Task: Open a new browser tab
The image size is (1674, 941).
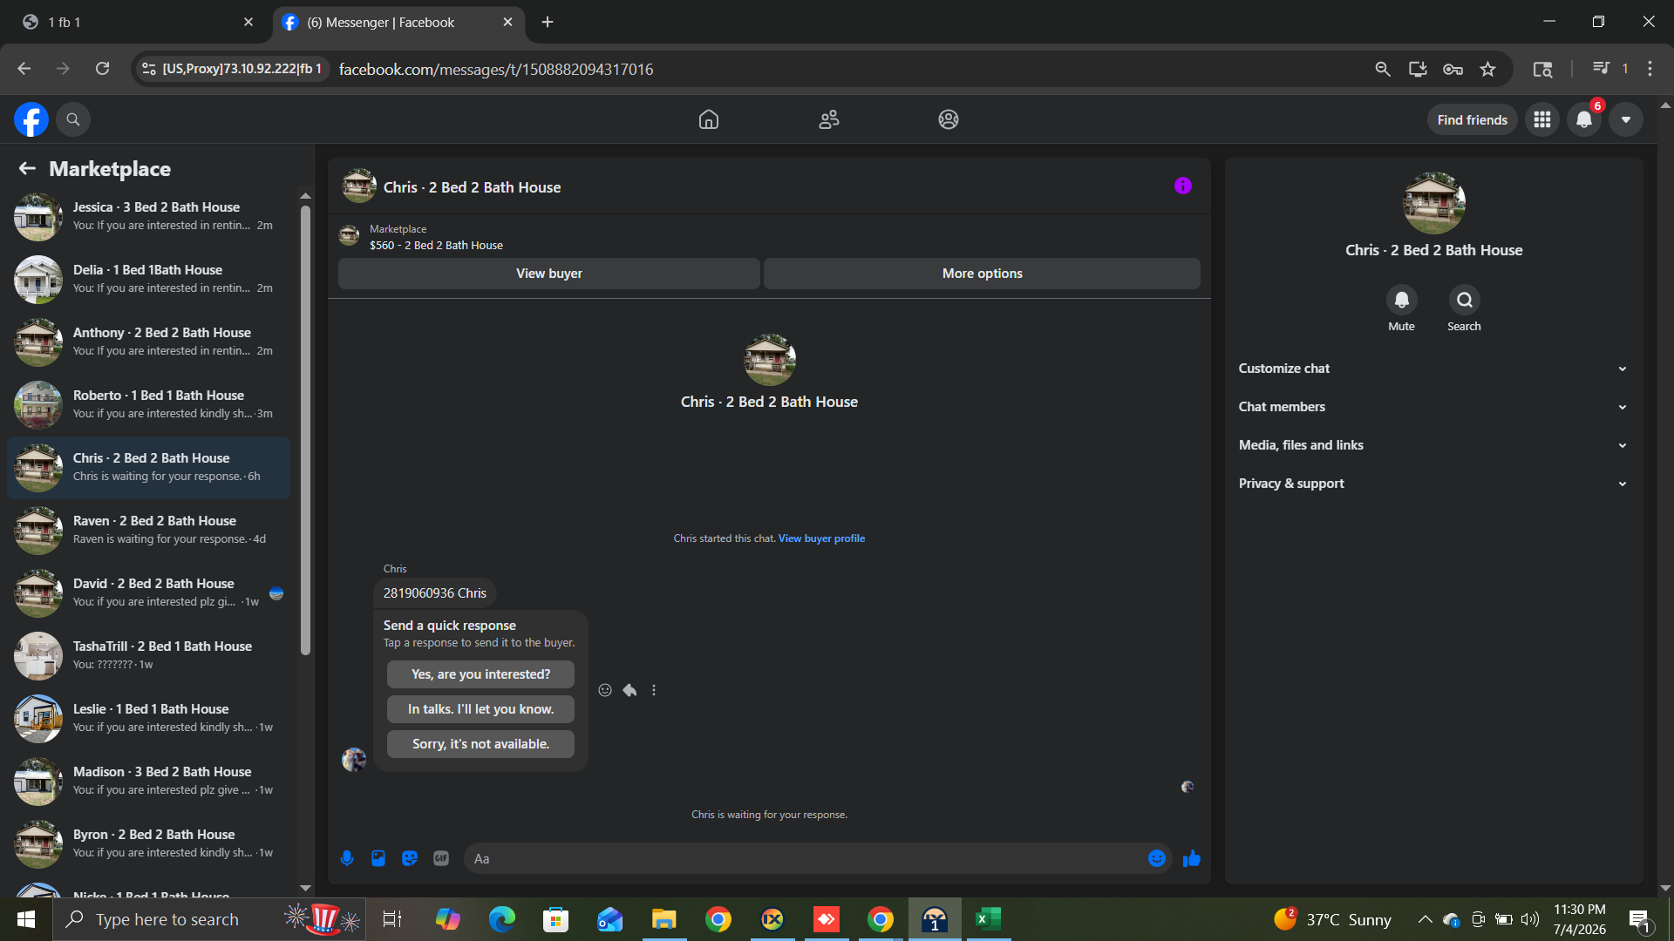Action: [548, 22]
